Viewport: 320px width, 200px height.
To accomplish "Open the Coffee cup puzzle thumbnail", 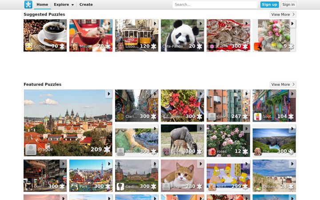I will (x=45, y=35).
